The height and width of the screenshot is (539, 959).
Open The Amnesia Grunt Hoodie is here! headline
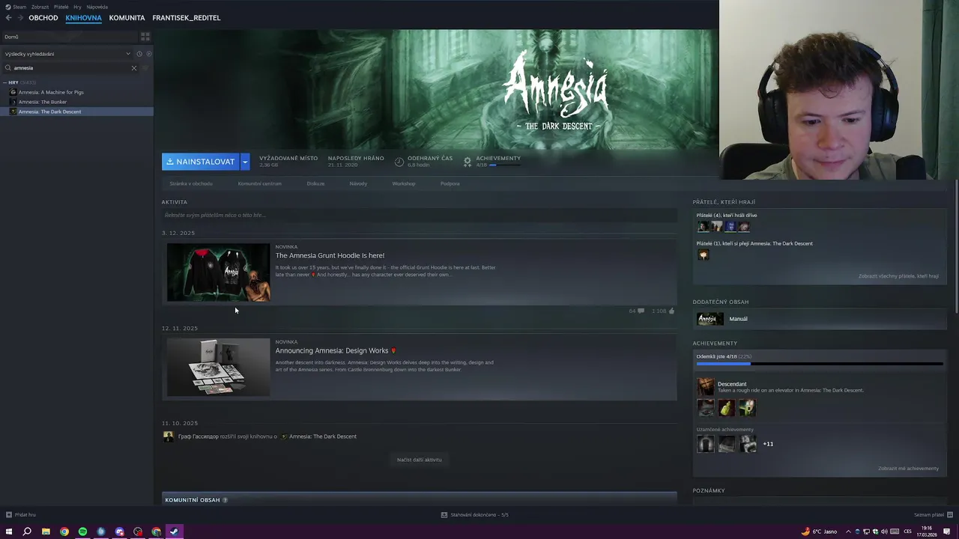tap(330, 255)
